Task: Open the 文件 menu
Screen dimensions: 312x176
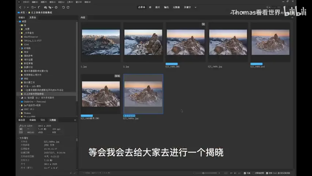Action: point(26,2)
